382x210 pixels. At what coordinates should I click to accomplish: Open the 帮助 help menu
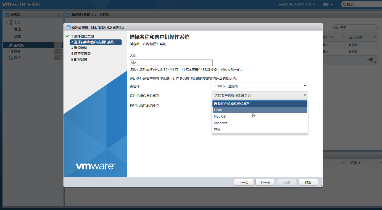328,4
